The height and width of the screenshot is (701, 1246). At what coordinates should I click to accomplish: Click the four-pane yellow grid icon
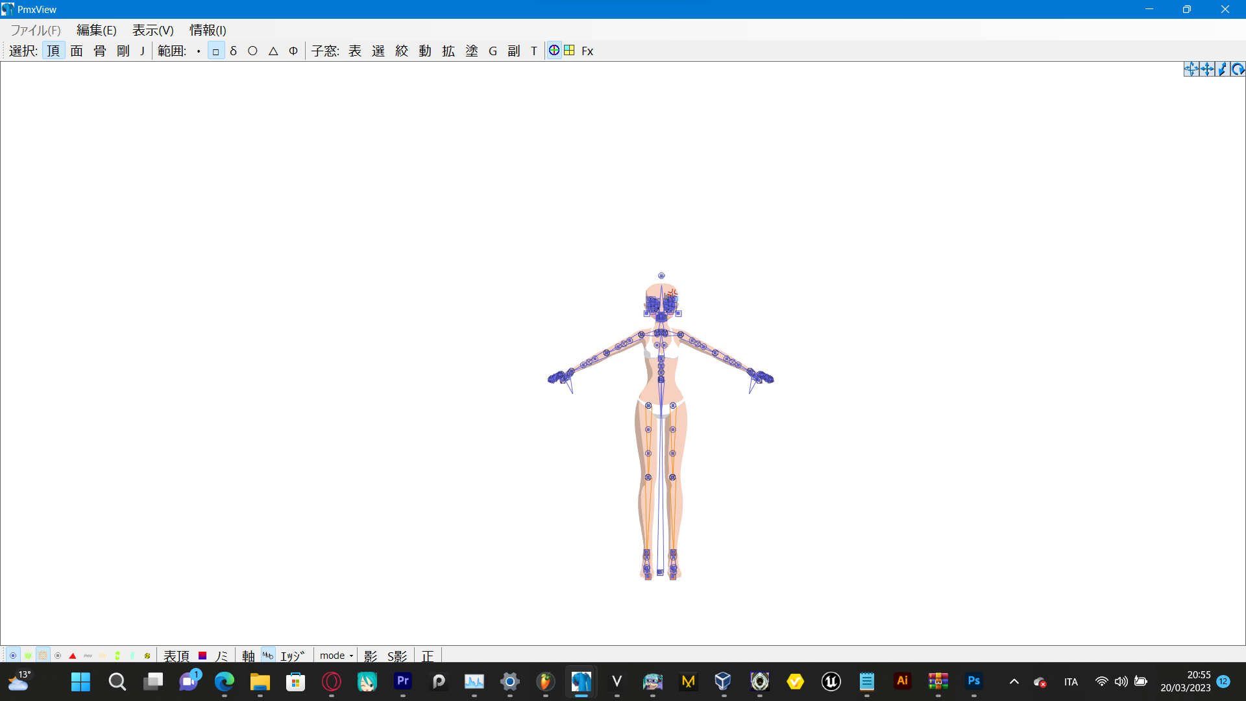(569, 51)
